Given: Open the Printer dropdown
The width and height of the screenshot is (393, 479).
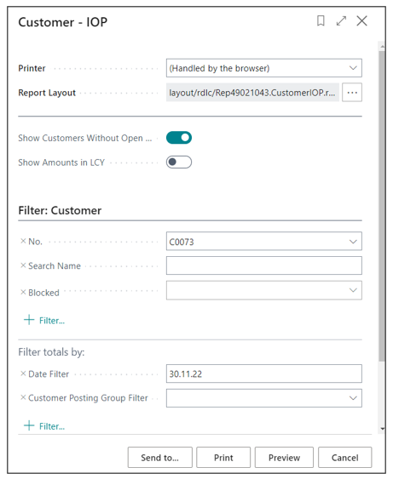Looking at the screenshot, I should pos(263,68).
